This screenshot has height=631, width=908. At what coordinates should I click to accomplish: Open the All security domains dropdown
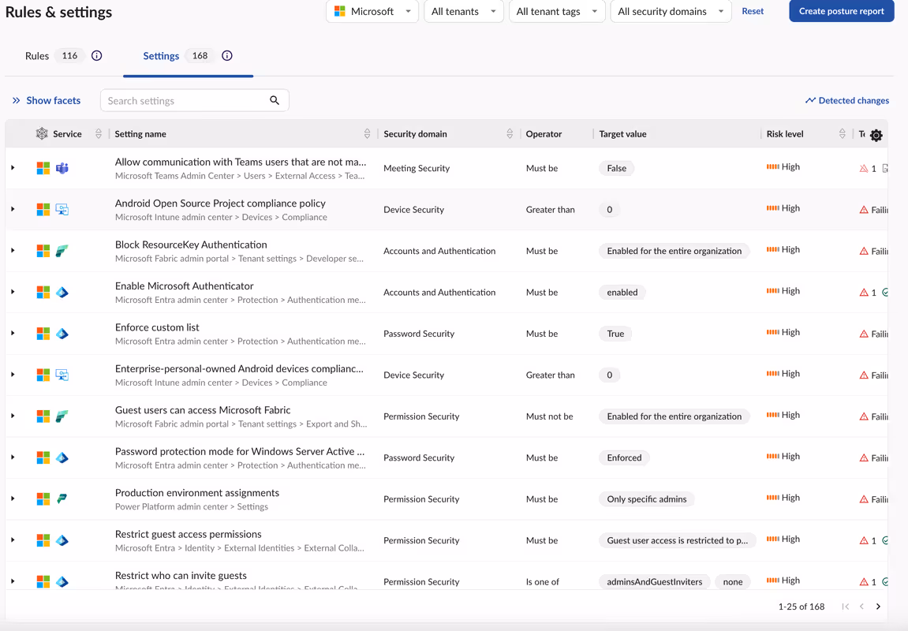tap(671, 11)
